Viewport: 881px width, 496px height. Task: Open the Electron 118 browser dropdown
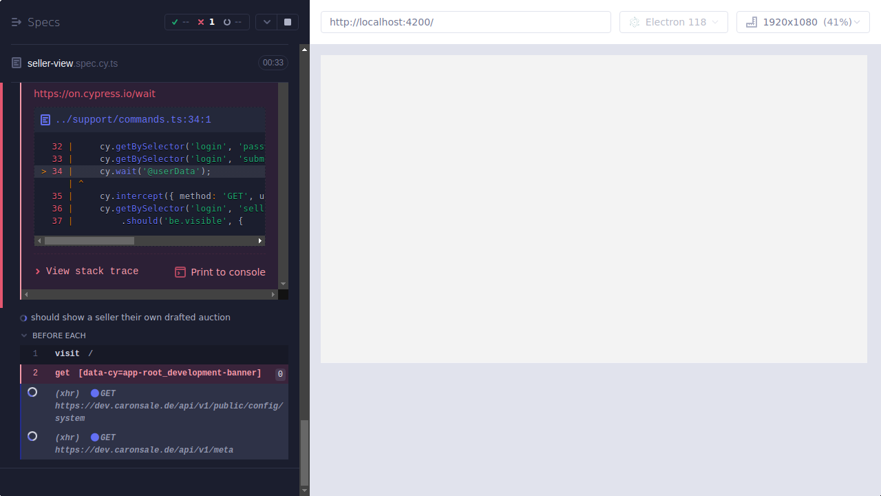(x=673, y=21)
